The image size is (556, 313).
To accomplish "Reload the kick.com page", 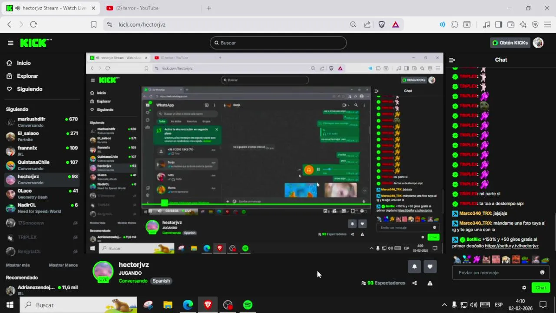I will click(x=33, y=24).
